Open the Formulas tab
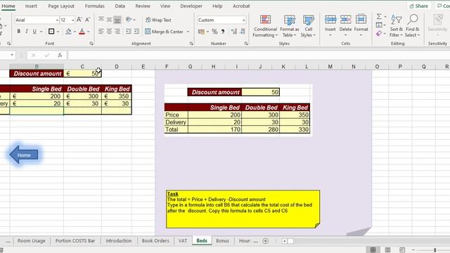 tap(95, 6)
